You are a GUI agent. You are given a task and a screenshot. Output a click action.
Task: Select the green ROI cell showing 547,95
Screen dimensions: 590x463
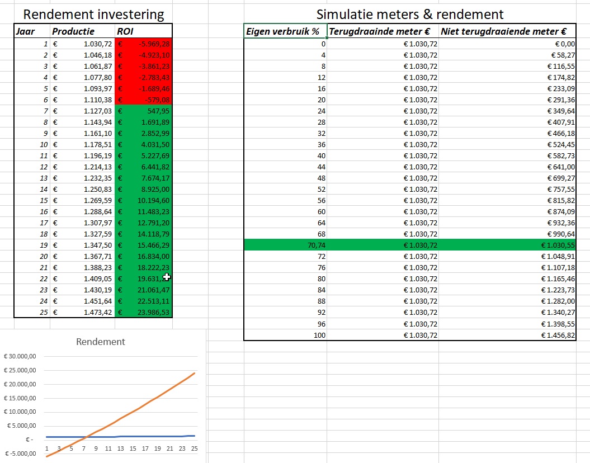[144, 111]
